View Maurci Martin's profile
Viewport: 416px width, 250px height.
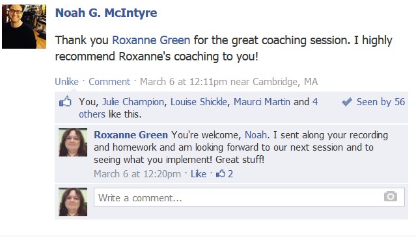[262, 102]
